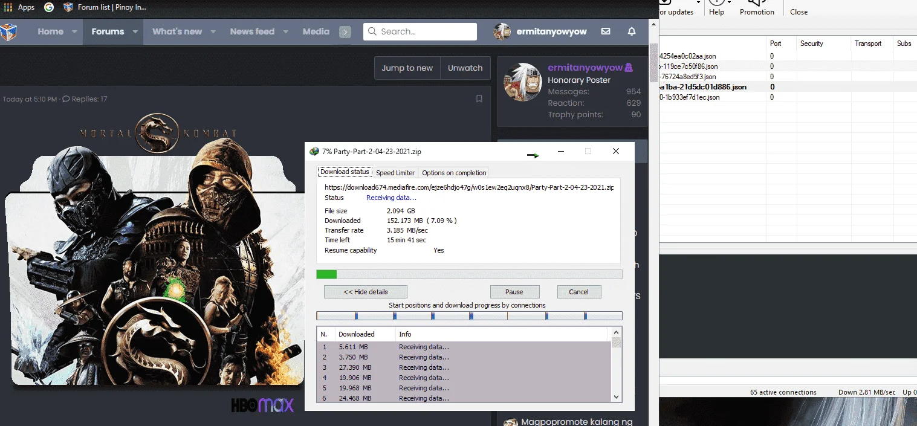
Task: Open the inbox envelope icon
Action: click(x=606, y=31)
